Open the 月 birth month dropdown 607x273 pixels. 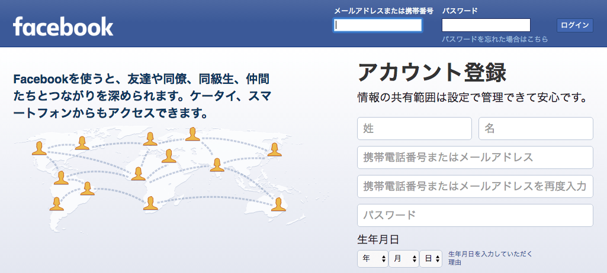[404, 259]
